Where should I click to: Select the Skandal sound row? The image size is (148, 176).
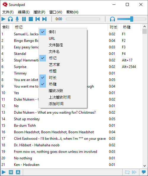tap(71, 54)
